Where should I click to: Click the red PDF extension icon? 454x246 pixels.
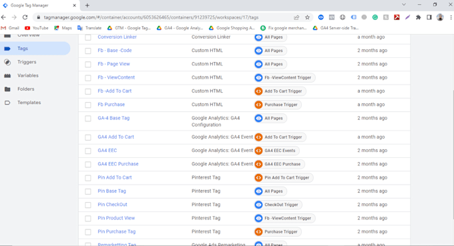(x=397, y=17)
